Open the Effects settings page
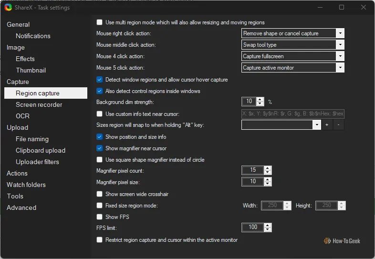 coord(25,59)
